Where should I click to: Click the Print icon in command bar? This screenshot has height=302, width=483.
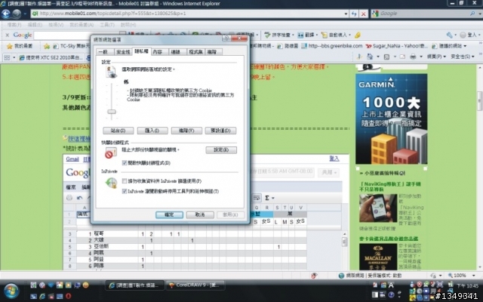[413, 57]
